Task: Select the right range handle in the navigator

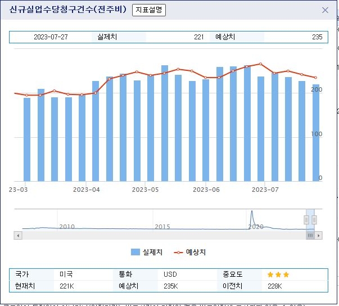Action: pos(314,220)
